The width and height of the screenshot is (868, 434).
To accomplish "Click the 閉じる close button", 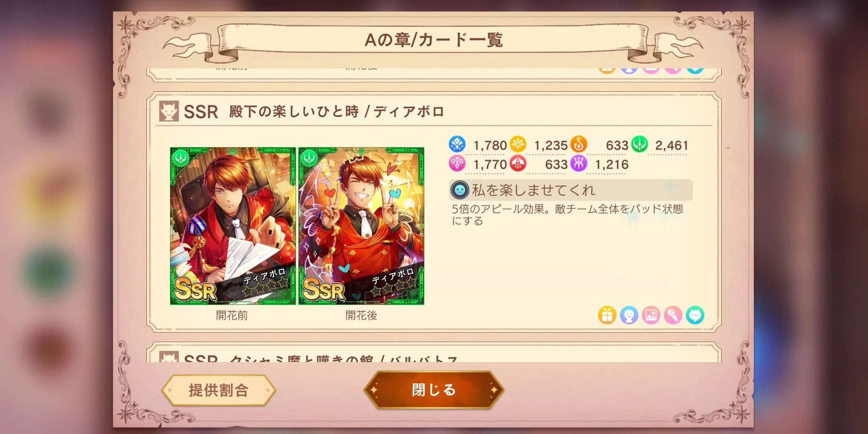I will pos(434,390).
